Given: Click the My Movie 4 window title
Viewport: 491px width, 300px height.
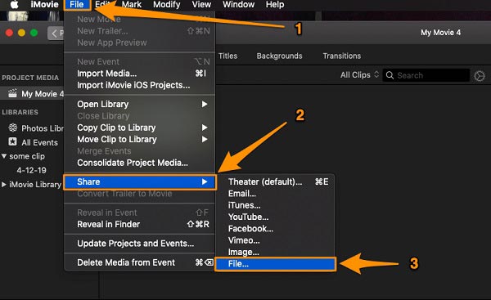Looking at the screenshot, I should pos(440,33).
